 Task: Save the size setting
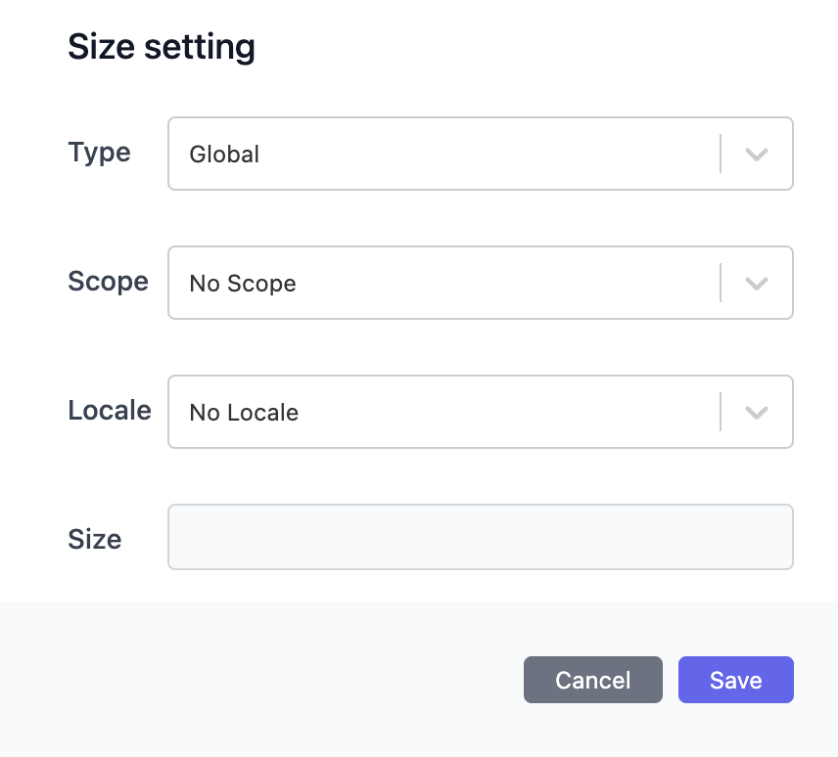[736, 680]
